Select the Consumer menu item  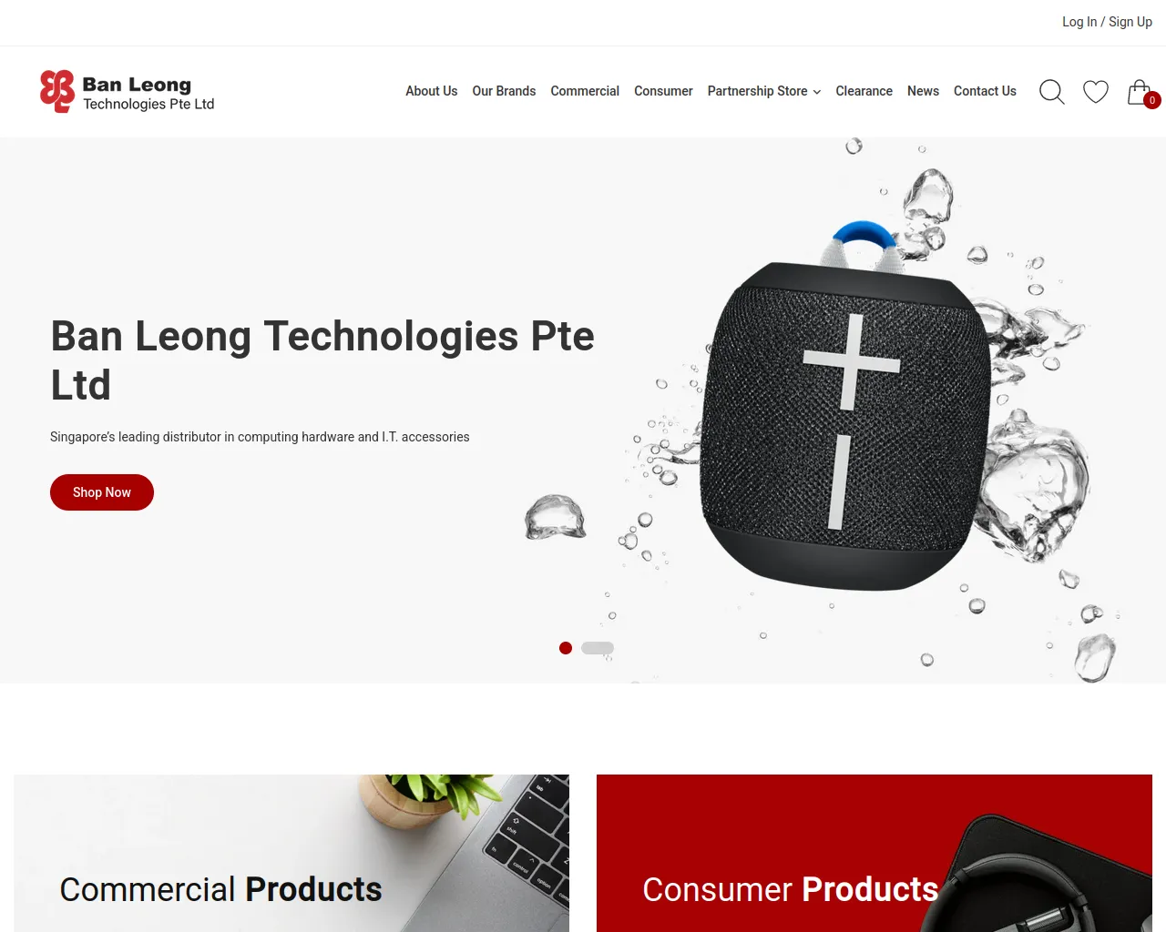(663, 91)
